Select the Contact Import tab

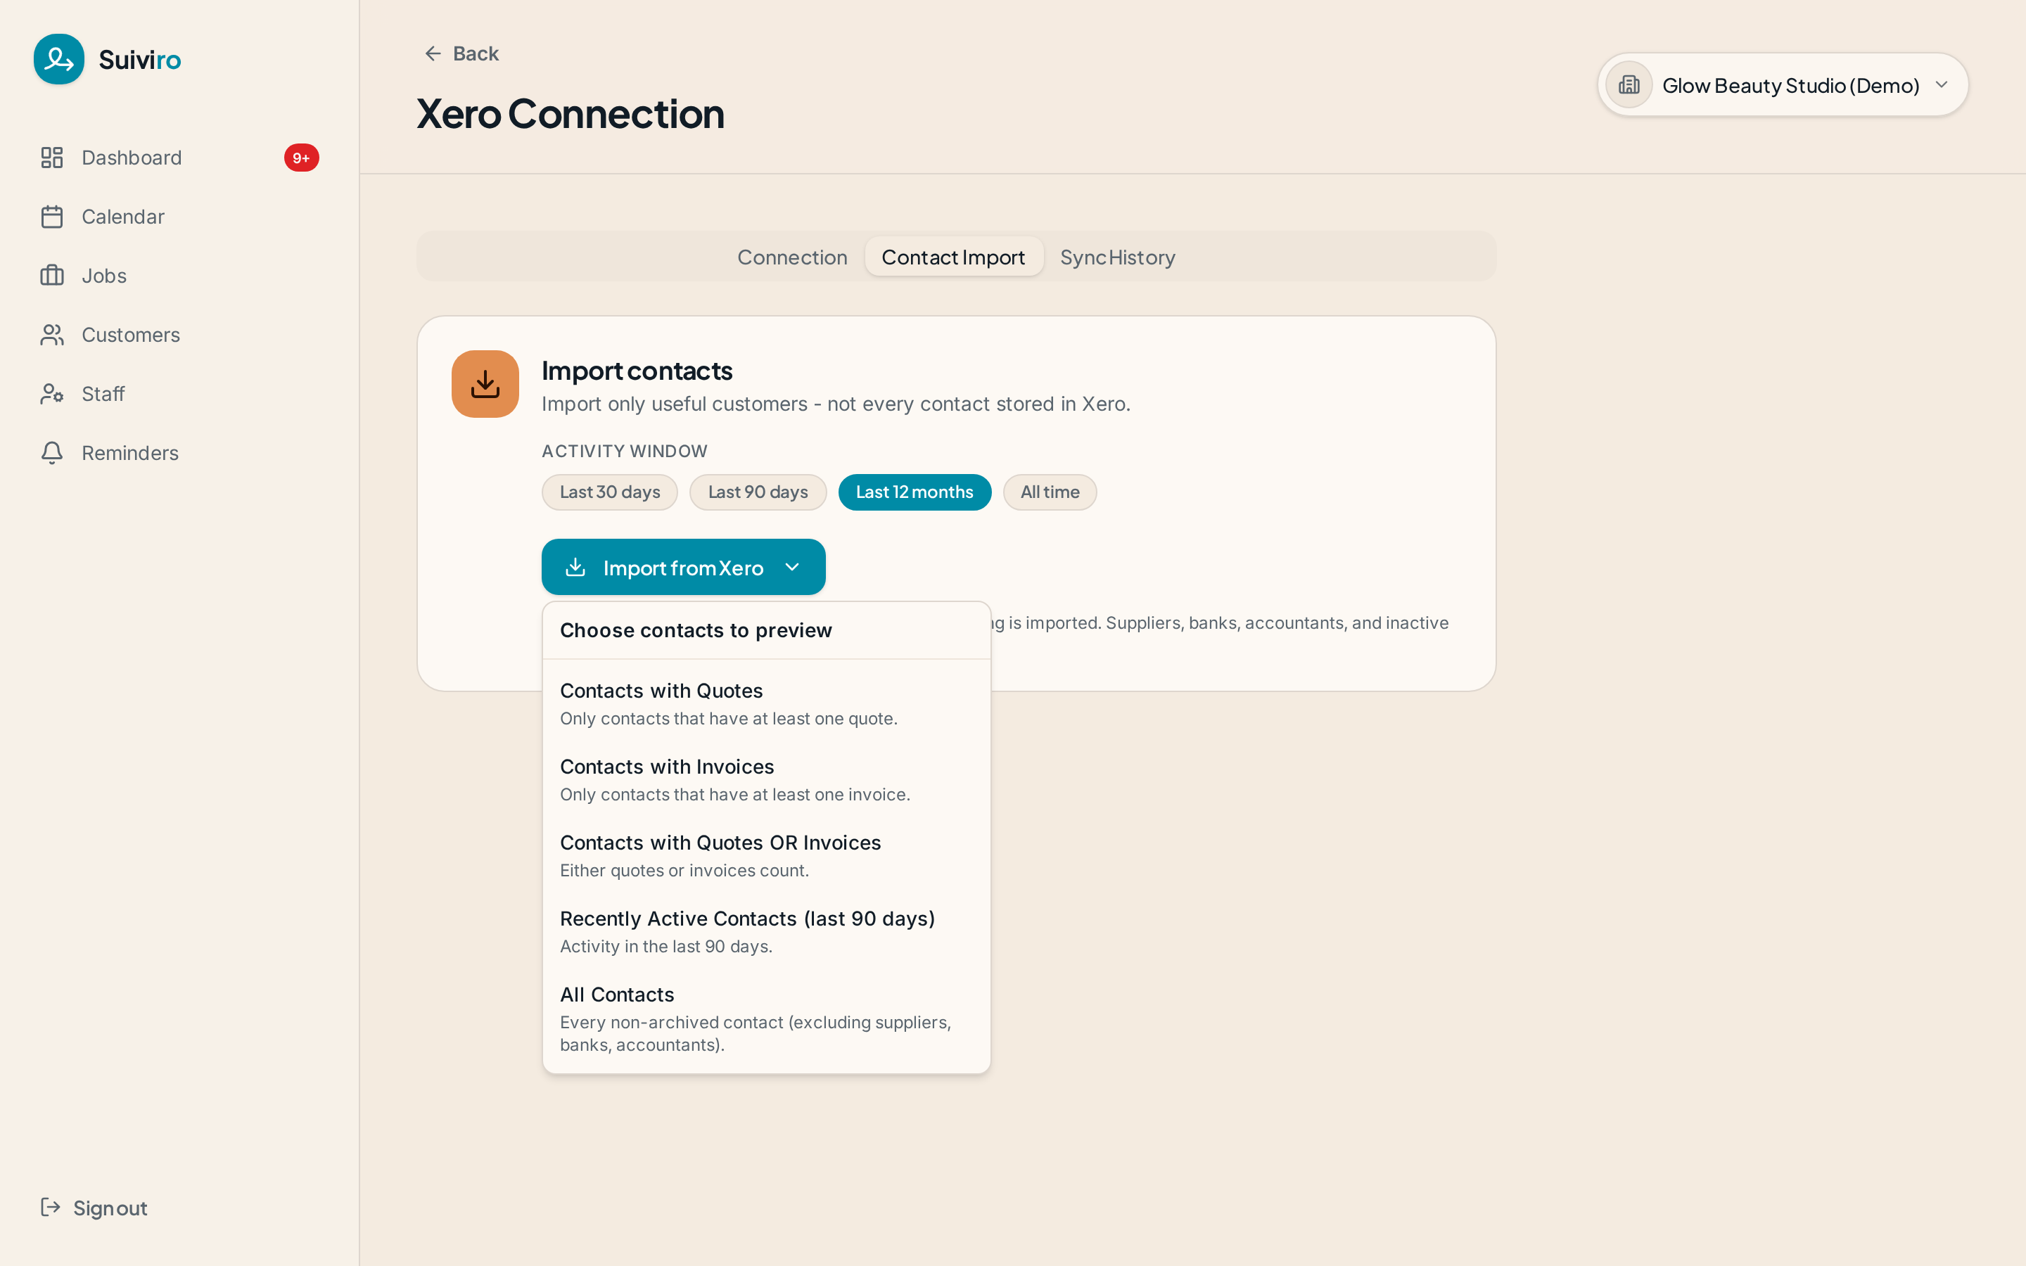[x=954, y=257]
